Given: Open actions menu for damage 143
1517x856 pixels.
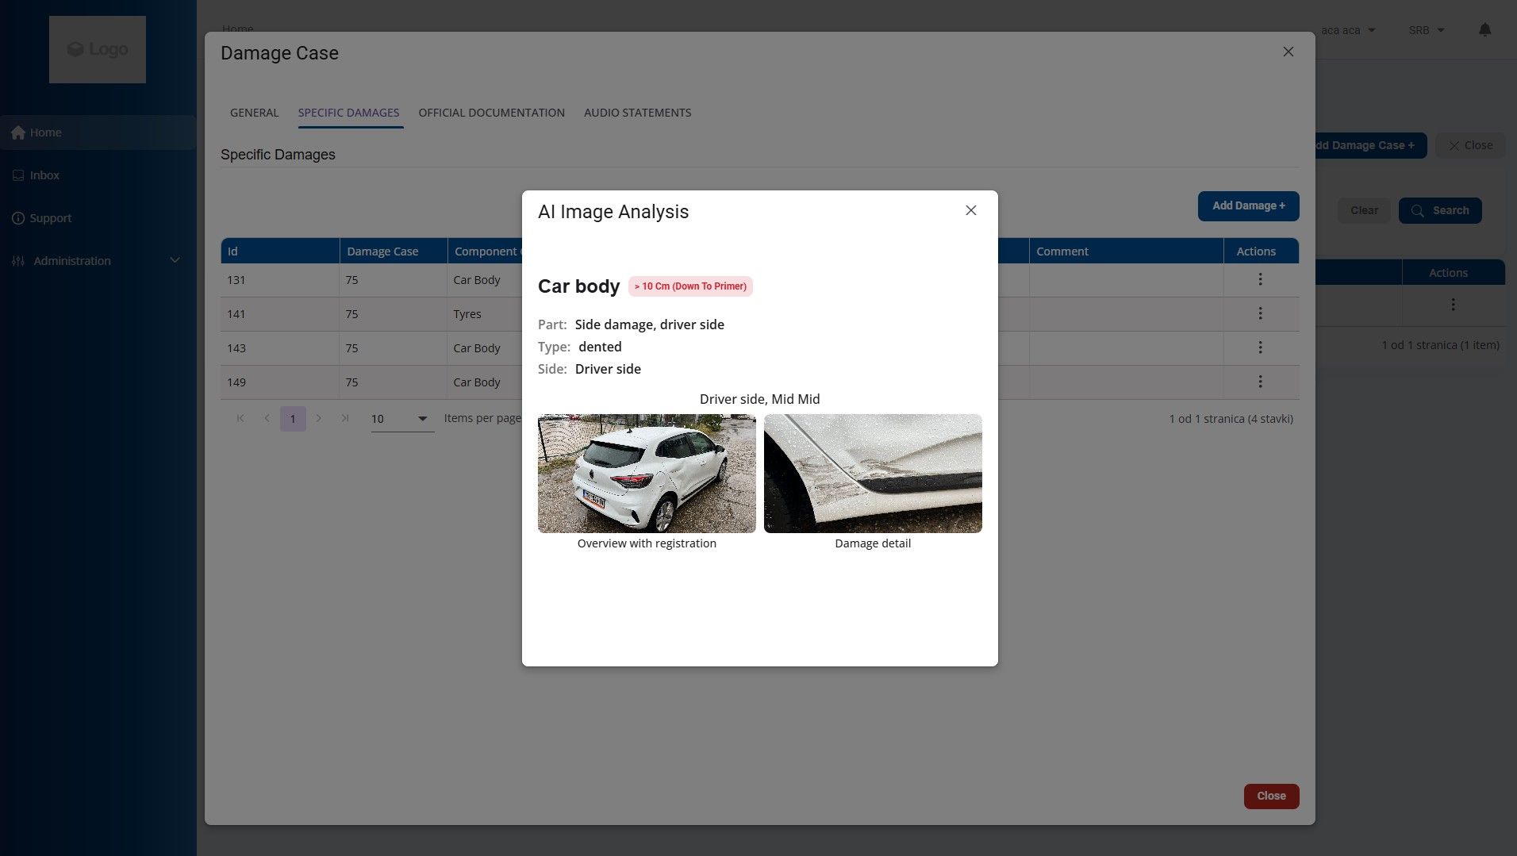Looking at the screenshot, I should click(x=1260, y=347).
